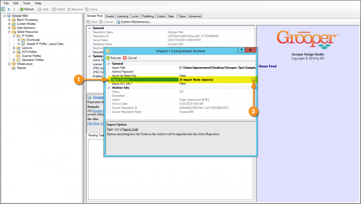Collapse the IP Profiles tree expander

(x=14, y=36)
